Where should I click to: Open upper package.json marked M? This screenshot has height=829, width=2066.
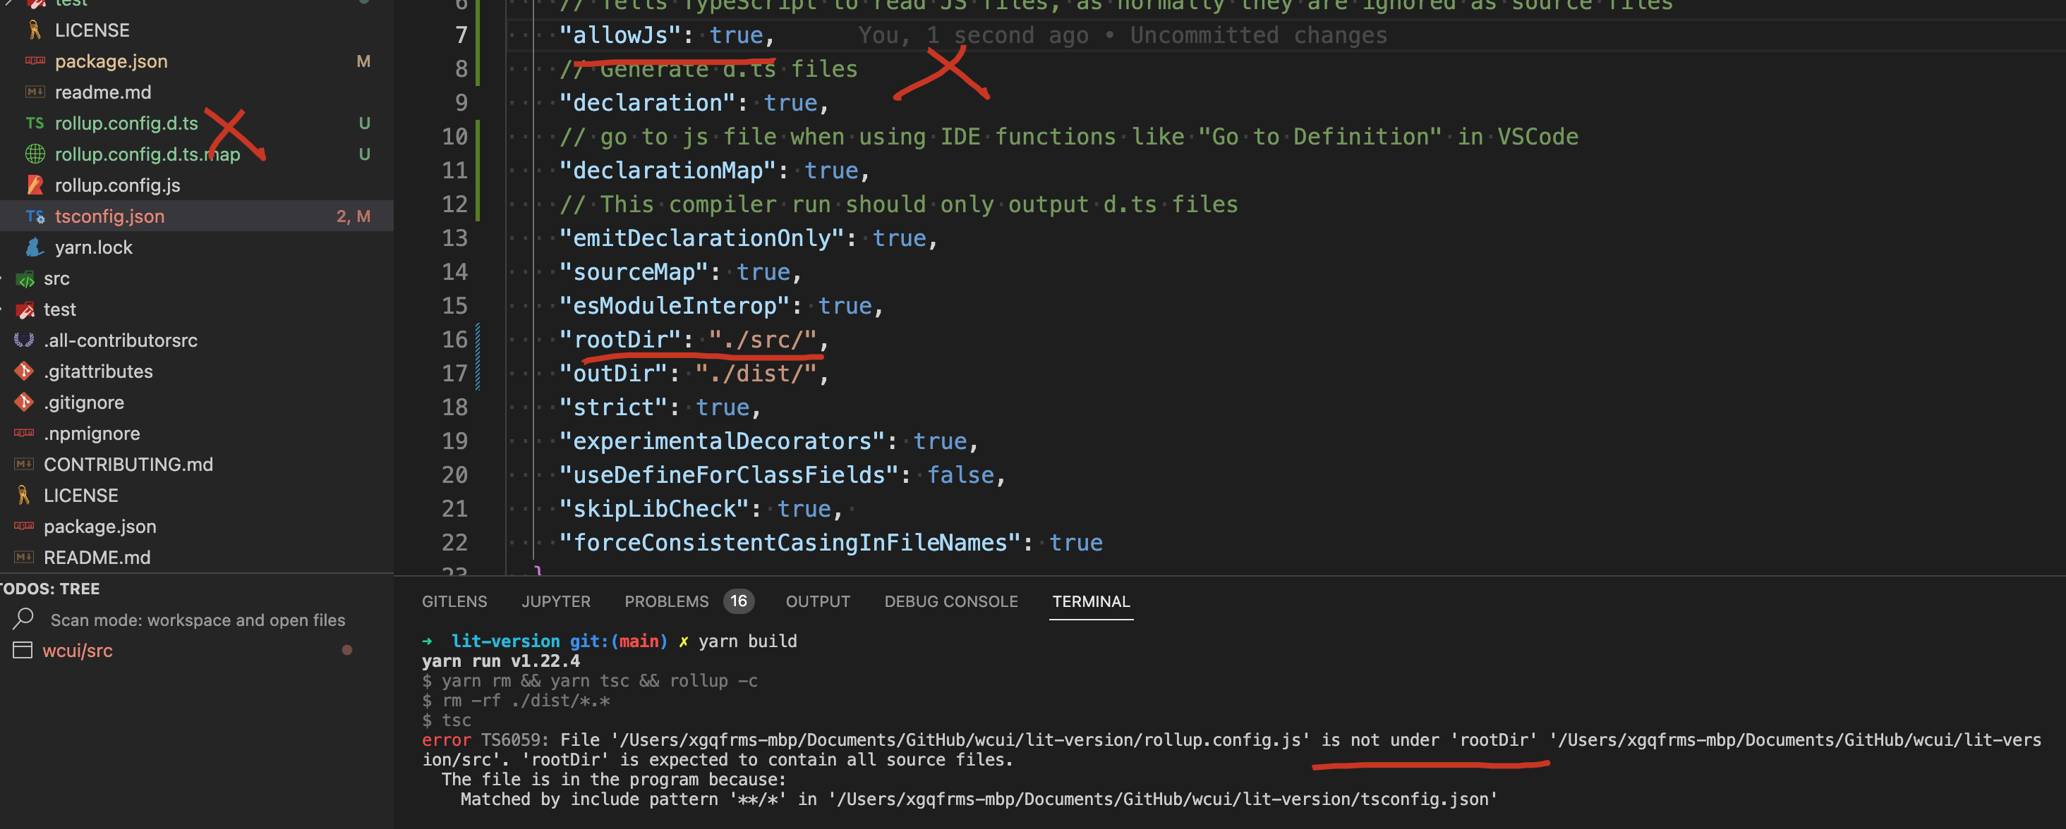tap(111, 61)
